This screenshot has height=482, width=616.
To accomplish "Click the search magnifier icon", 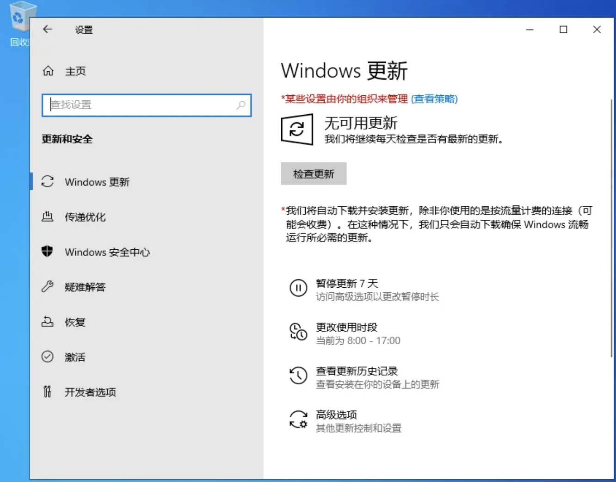I will click(x=241, y=105).
